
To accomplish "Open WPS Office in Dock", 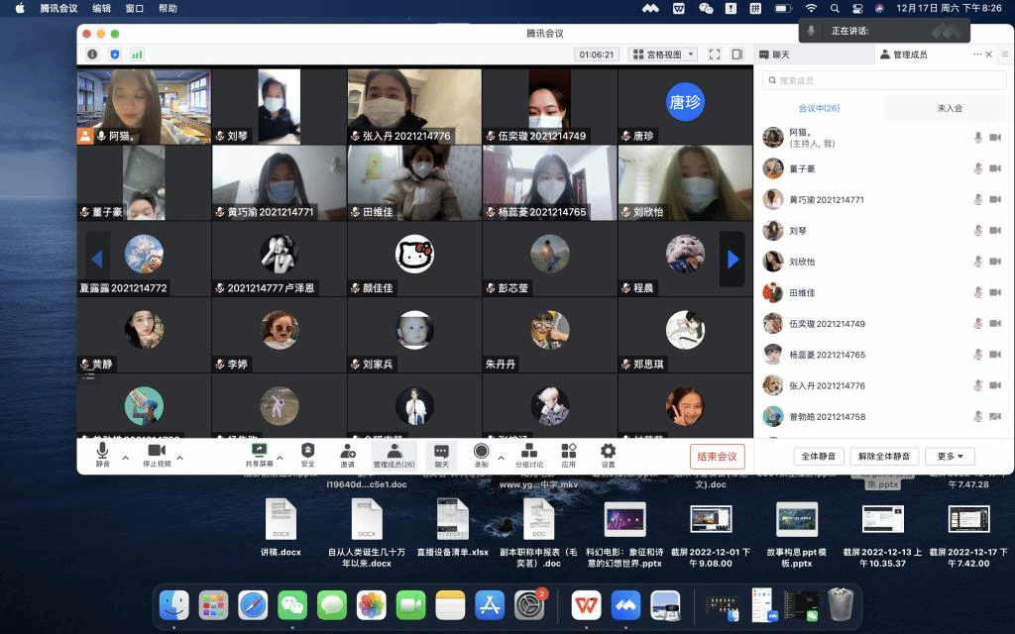I will pos(587,606).
